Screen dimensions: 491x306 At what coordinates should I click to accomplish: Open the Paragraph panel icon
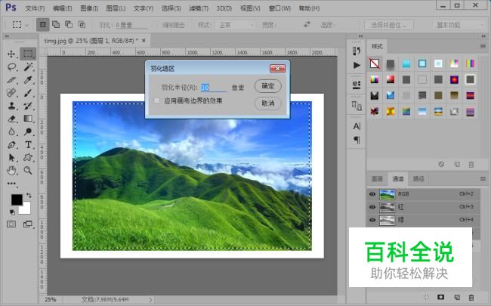pyautogui.click(x=357, y=140)
